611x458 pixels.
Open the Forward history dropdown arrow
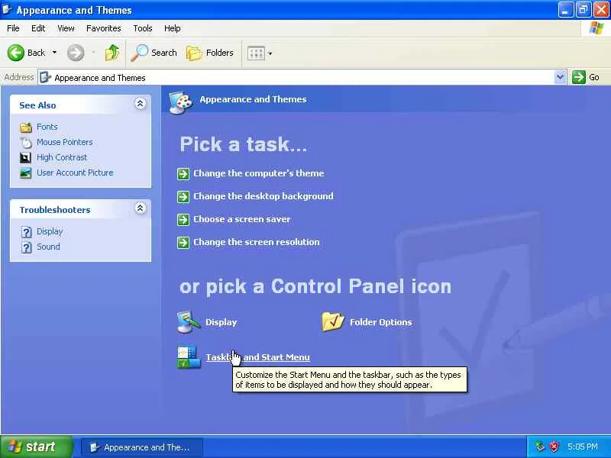pos(93,52)
